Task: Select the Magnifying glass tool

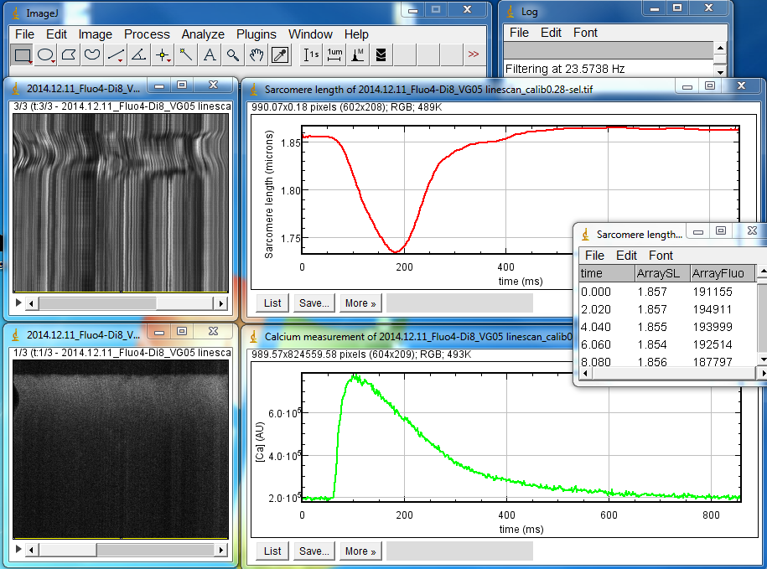Action: pyautogui.click(x=233, y=55)
